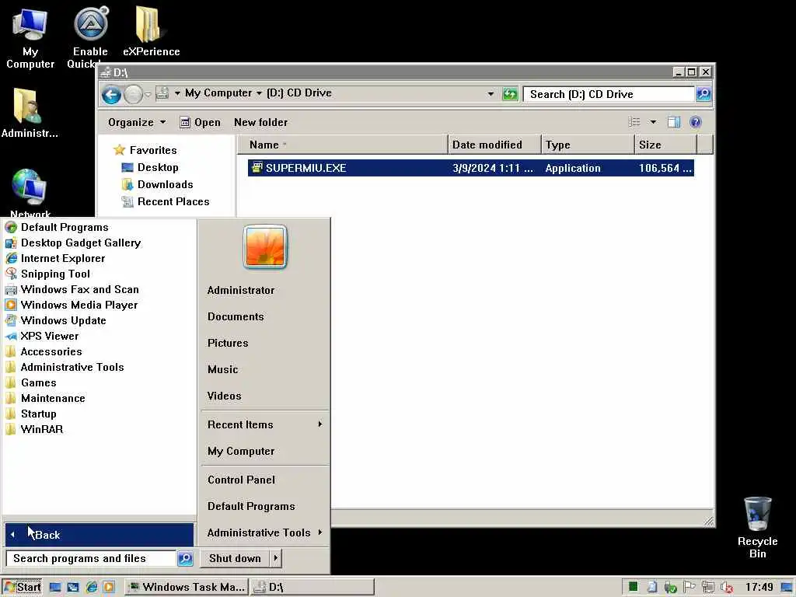
Task: Open Pictures from the Start menu
Action: click(x=228, y=343)
